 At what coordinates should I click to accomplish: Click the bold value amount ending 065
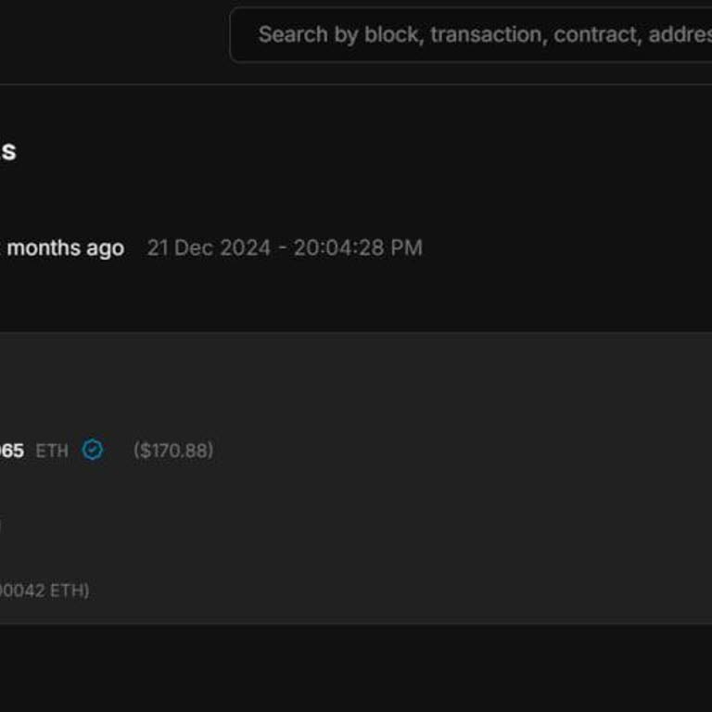point(11,451)
